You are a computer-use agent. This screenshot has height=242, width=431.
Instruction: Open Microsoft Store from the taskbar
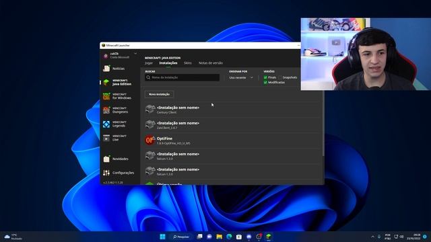click(x=239, y=237)
